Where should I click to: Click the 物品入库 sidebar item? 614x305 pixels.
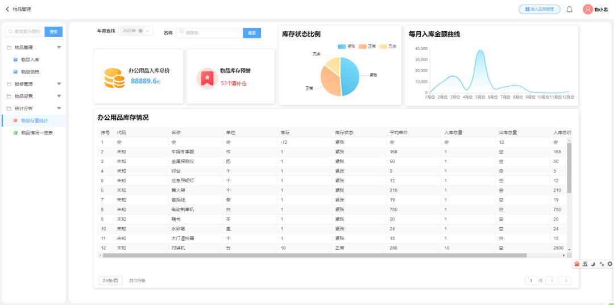tap(30, 60)
